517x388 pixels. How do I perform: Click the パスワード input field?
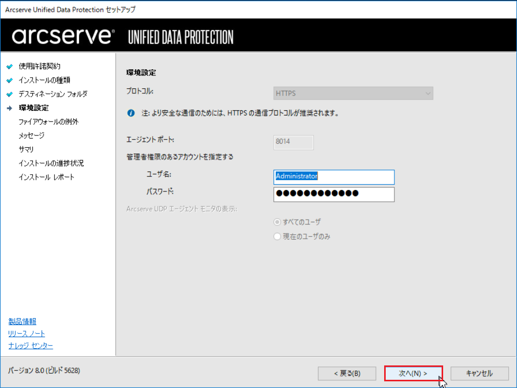(x=334, y=195)
